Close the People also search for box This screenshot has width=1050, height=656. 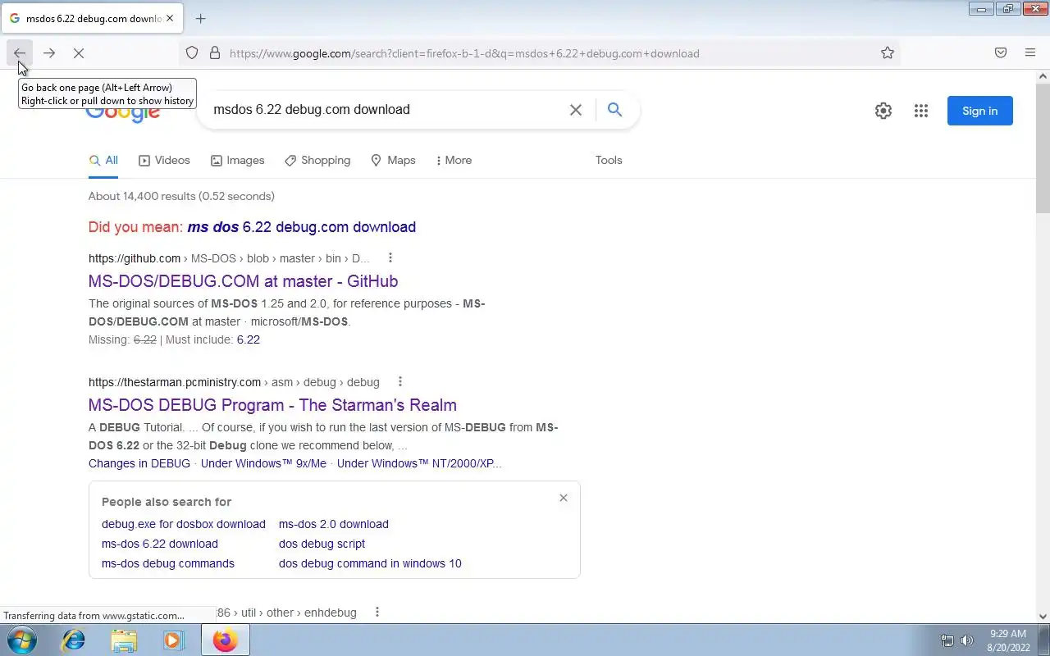coord(564,498)
